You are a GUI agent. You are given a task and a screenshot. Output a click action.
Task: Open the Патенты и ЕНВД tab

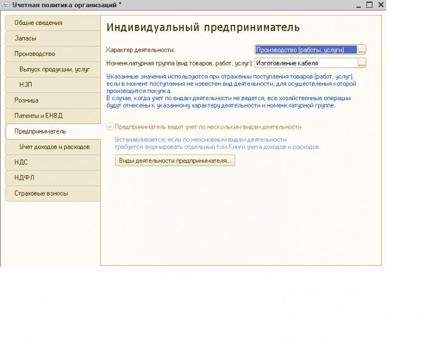point(53,116)
